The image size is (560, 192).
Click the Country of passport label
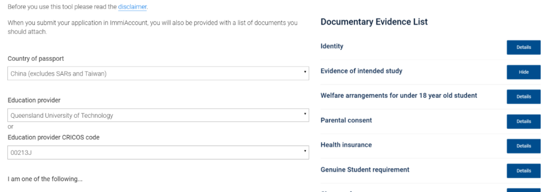pyautogui.click(x=36, y=59)
